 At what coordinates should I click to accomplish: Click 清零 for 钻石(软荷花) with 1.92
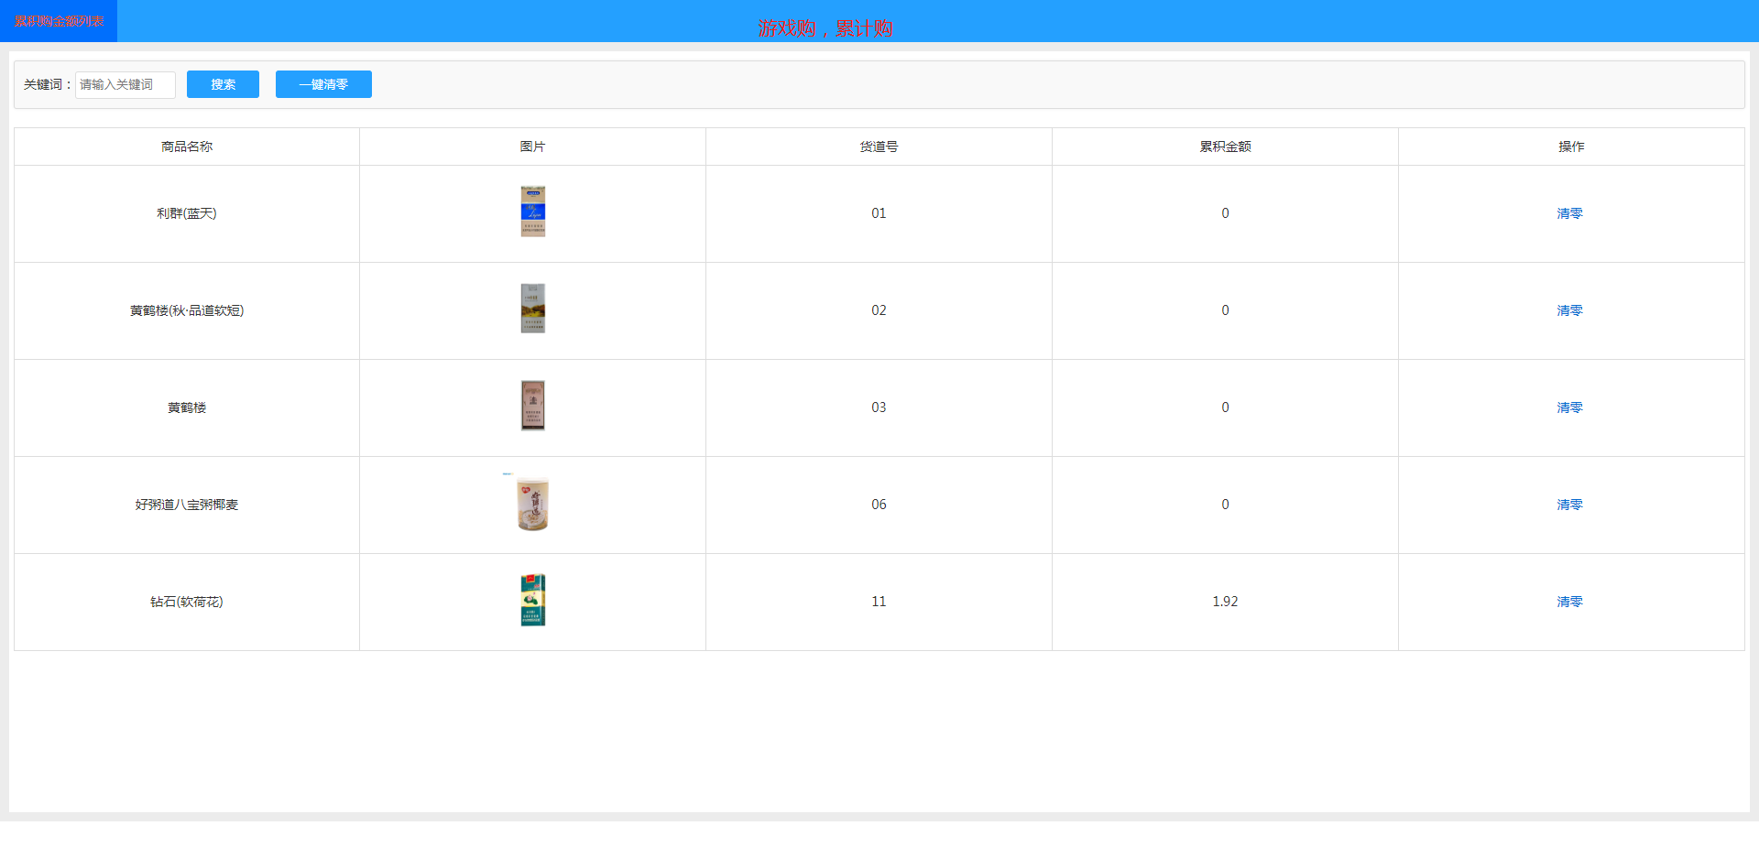tap(1569, 602)
